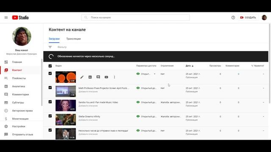The height and width of the screenshot is (152, 271).
Task: Click the visibility eye for Несколько часов video
Action: (138, 130)
